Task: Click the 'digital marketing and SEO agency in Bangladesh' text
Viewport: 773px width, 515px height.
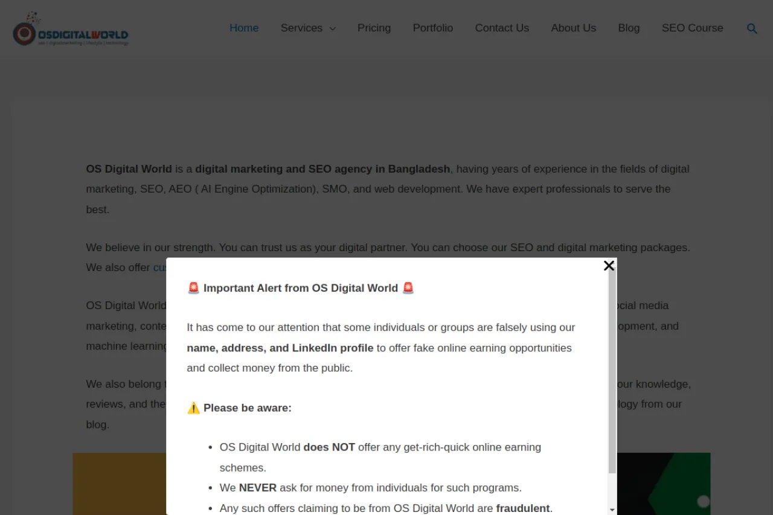Action: point(322,169)
